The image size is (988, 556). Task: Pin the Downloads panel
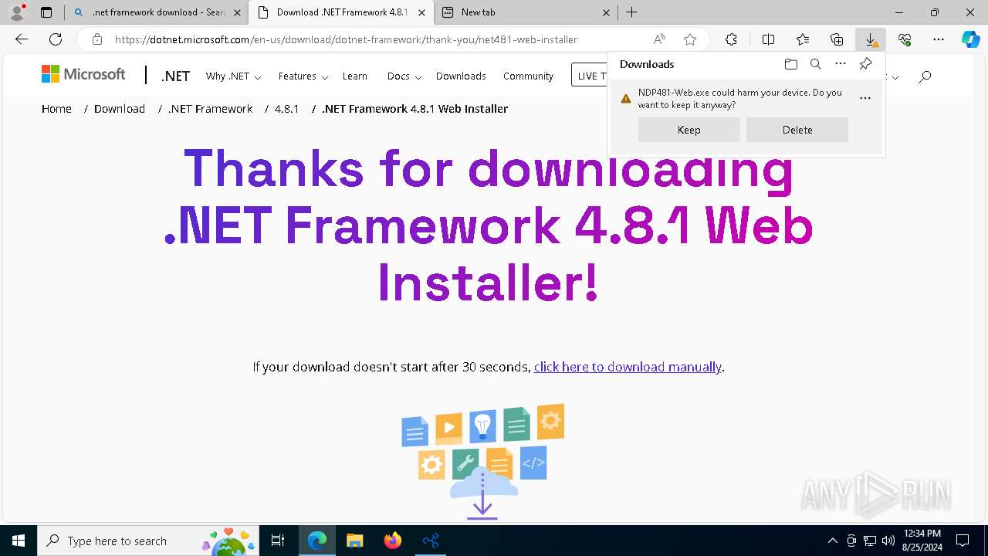pyautogui.click(x=866, y=64)
